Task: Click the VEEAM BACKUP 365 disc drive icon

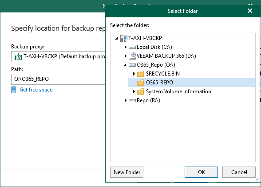Action: click(x=132, y=56)
